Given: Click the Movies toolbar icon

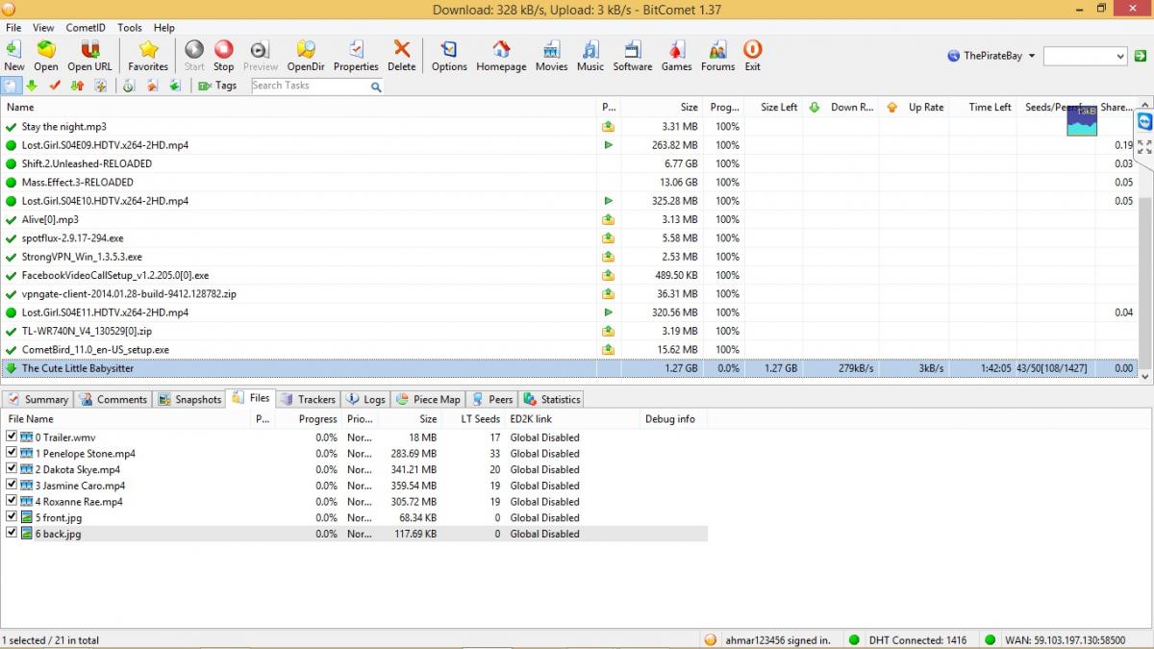Looking at the screenshot, I should pyautogui.click(x=551, y=56).
